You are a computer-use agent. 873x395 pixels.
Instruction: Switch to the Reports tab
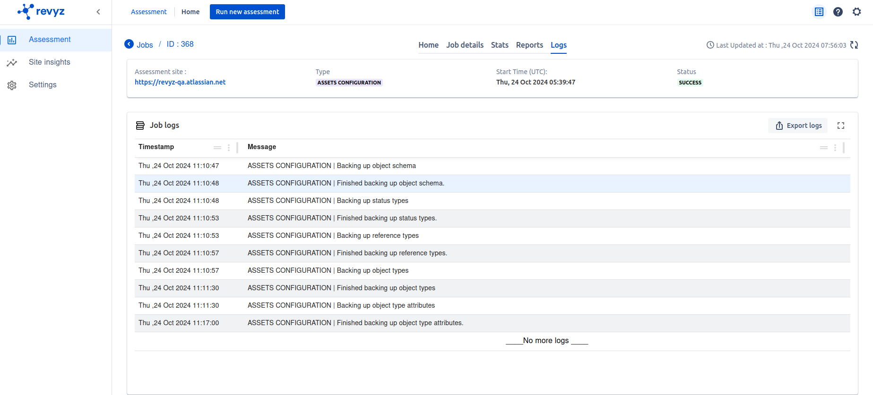(529, 45)
